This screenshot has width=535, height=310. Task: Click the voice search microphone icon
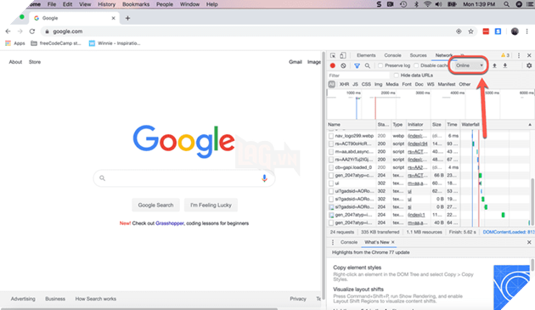(264, 178)
